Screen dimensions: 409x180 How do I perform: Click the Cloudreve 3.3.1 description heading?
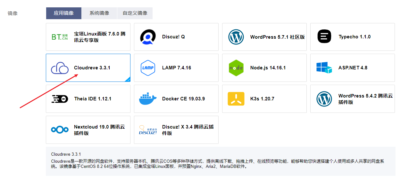pyautogui.click(x=66, y=154)
